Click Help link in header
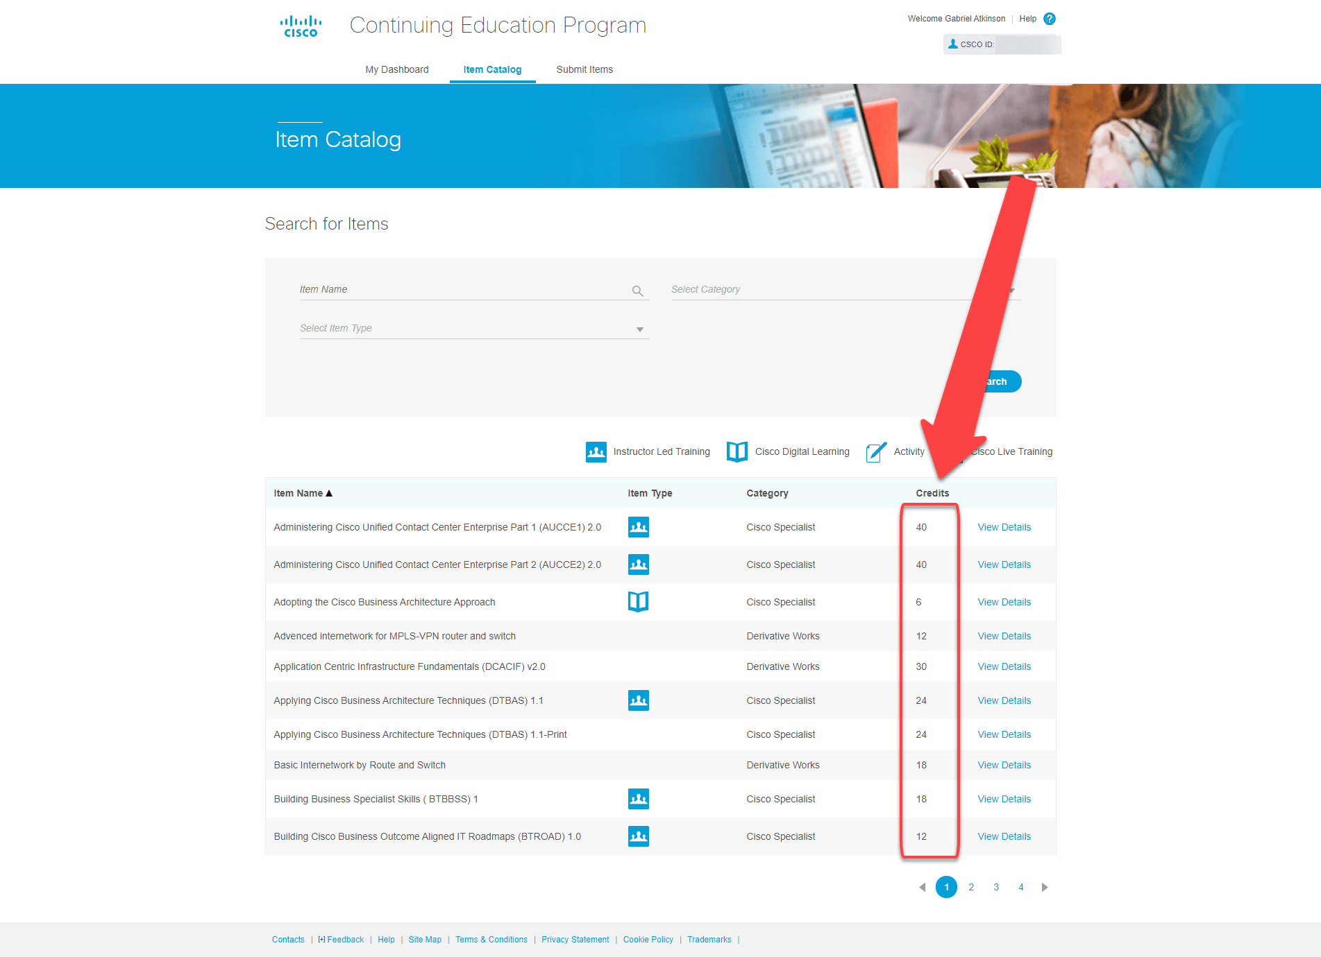 [1027, 19]
